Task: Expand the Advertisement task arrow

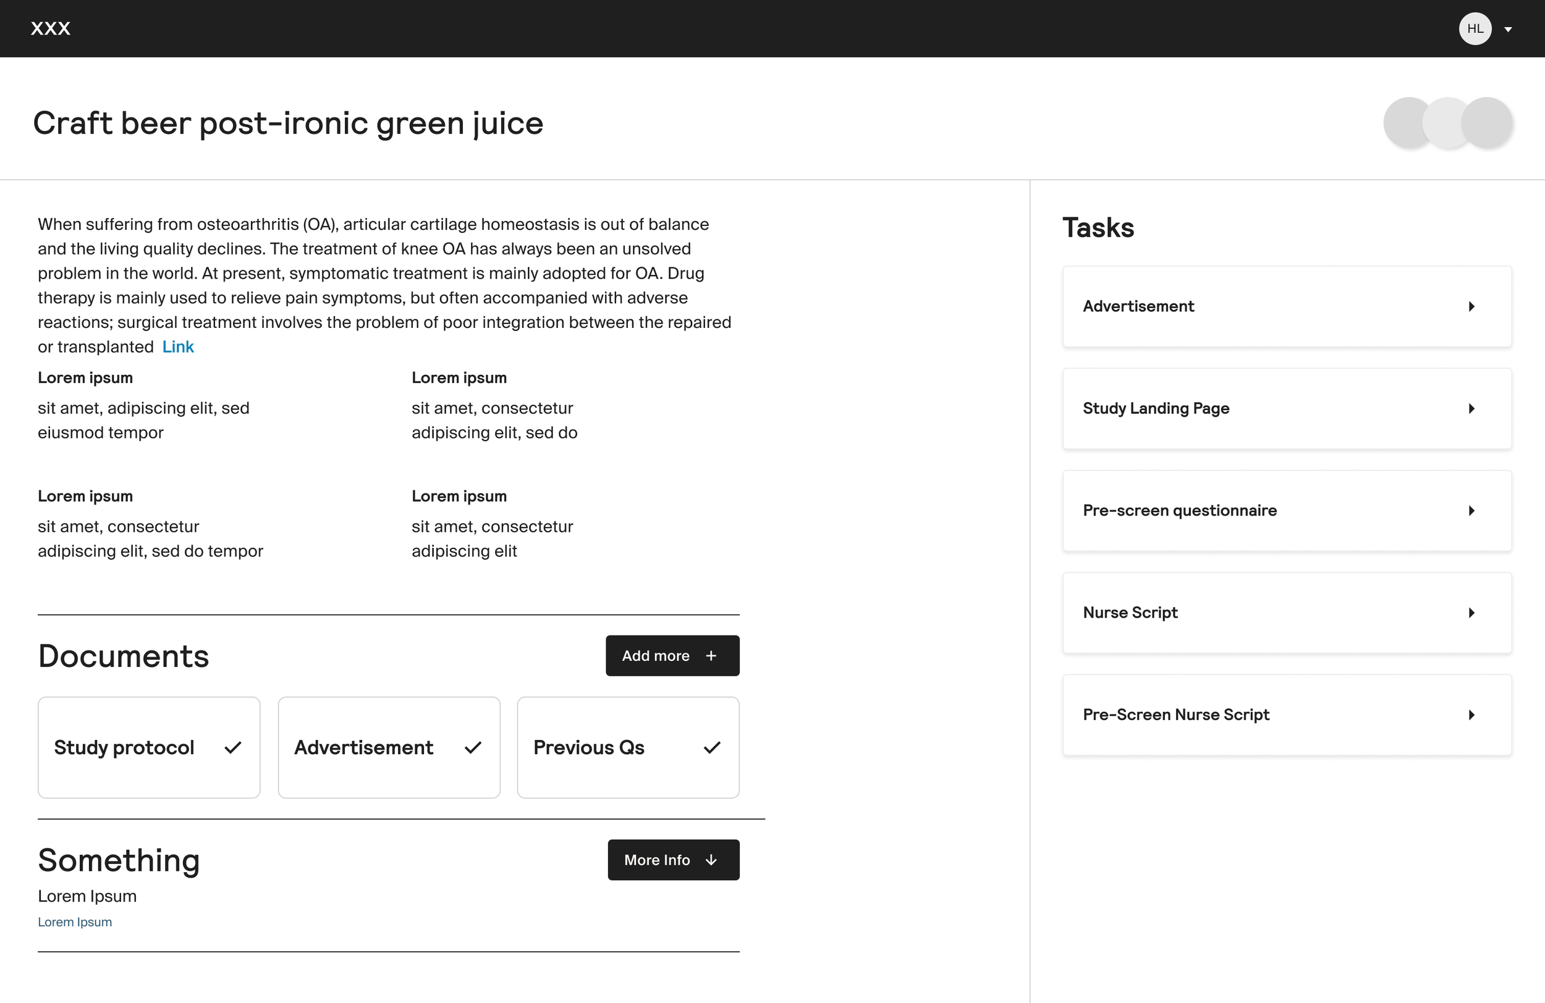Action: pyautogui.click(x=1471, y=306)
